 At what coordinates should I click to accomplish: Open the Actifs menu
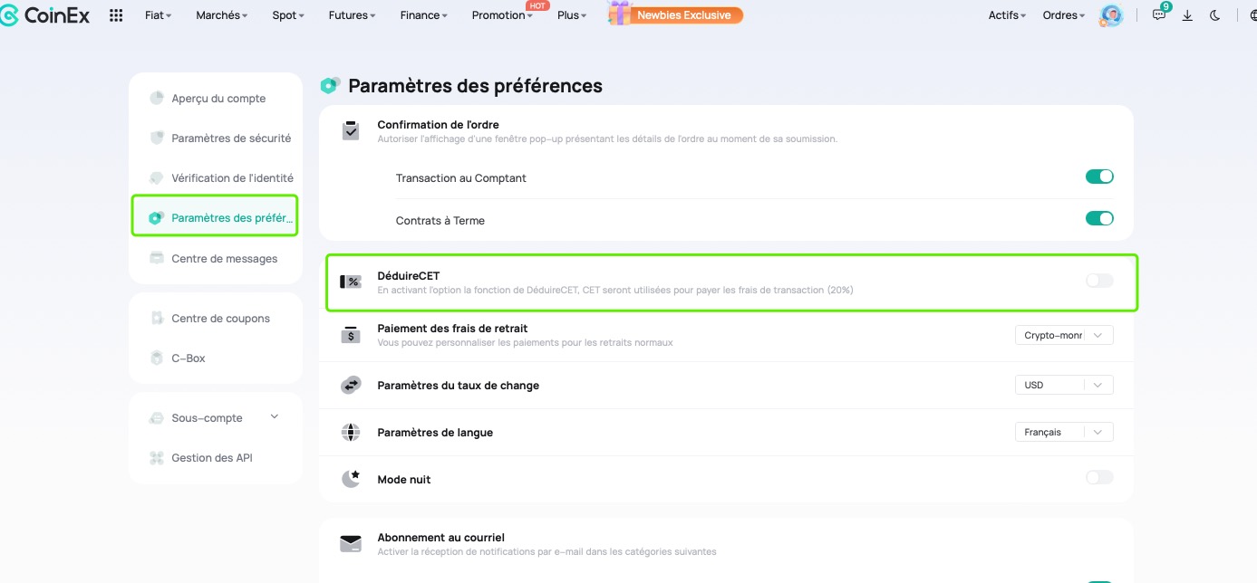pyautogui.click(x=1007, y=15)
